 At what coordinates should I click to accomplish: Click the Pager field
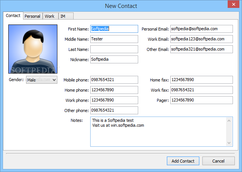pyautogui.click(x=202, y=100)
